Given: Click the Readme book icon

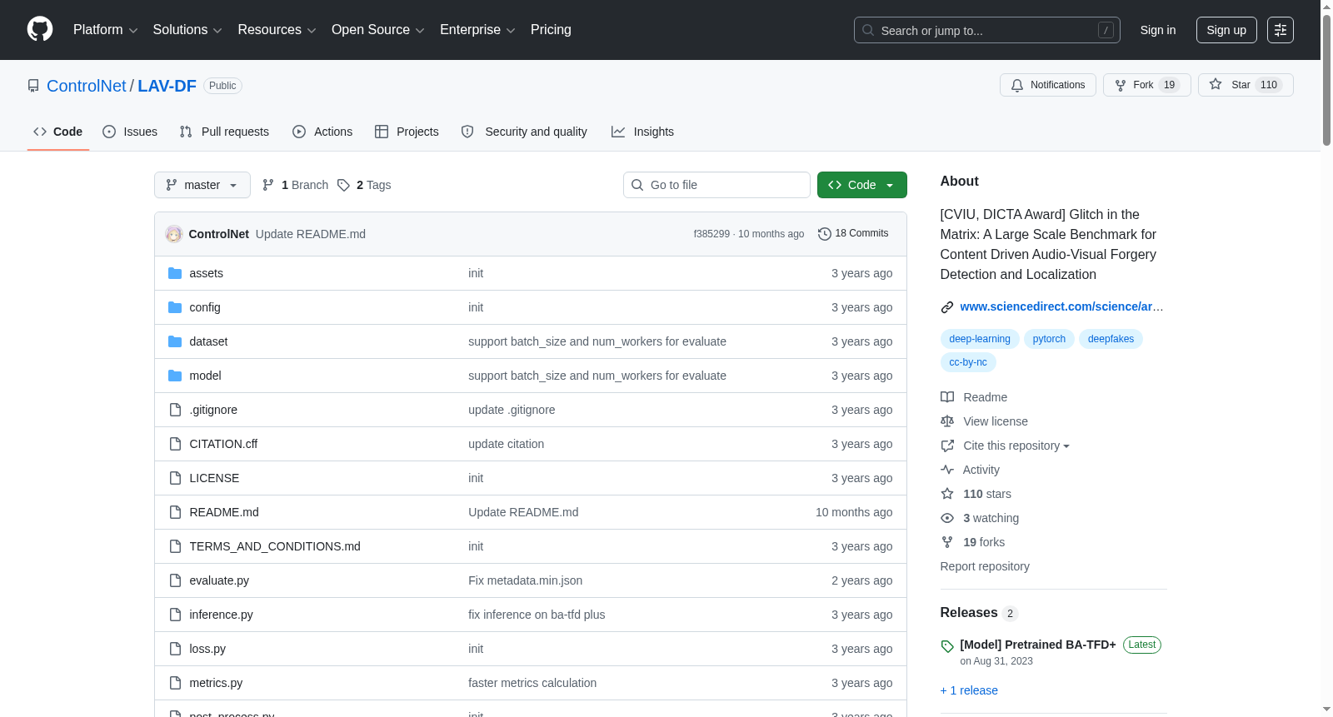Looking at the screenshot, I should click(947, 397).
